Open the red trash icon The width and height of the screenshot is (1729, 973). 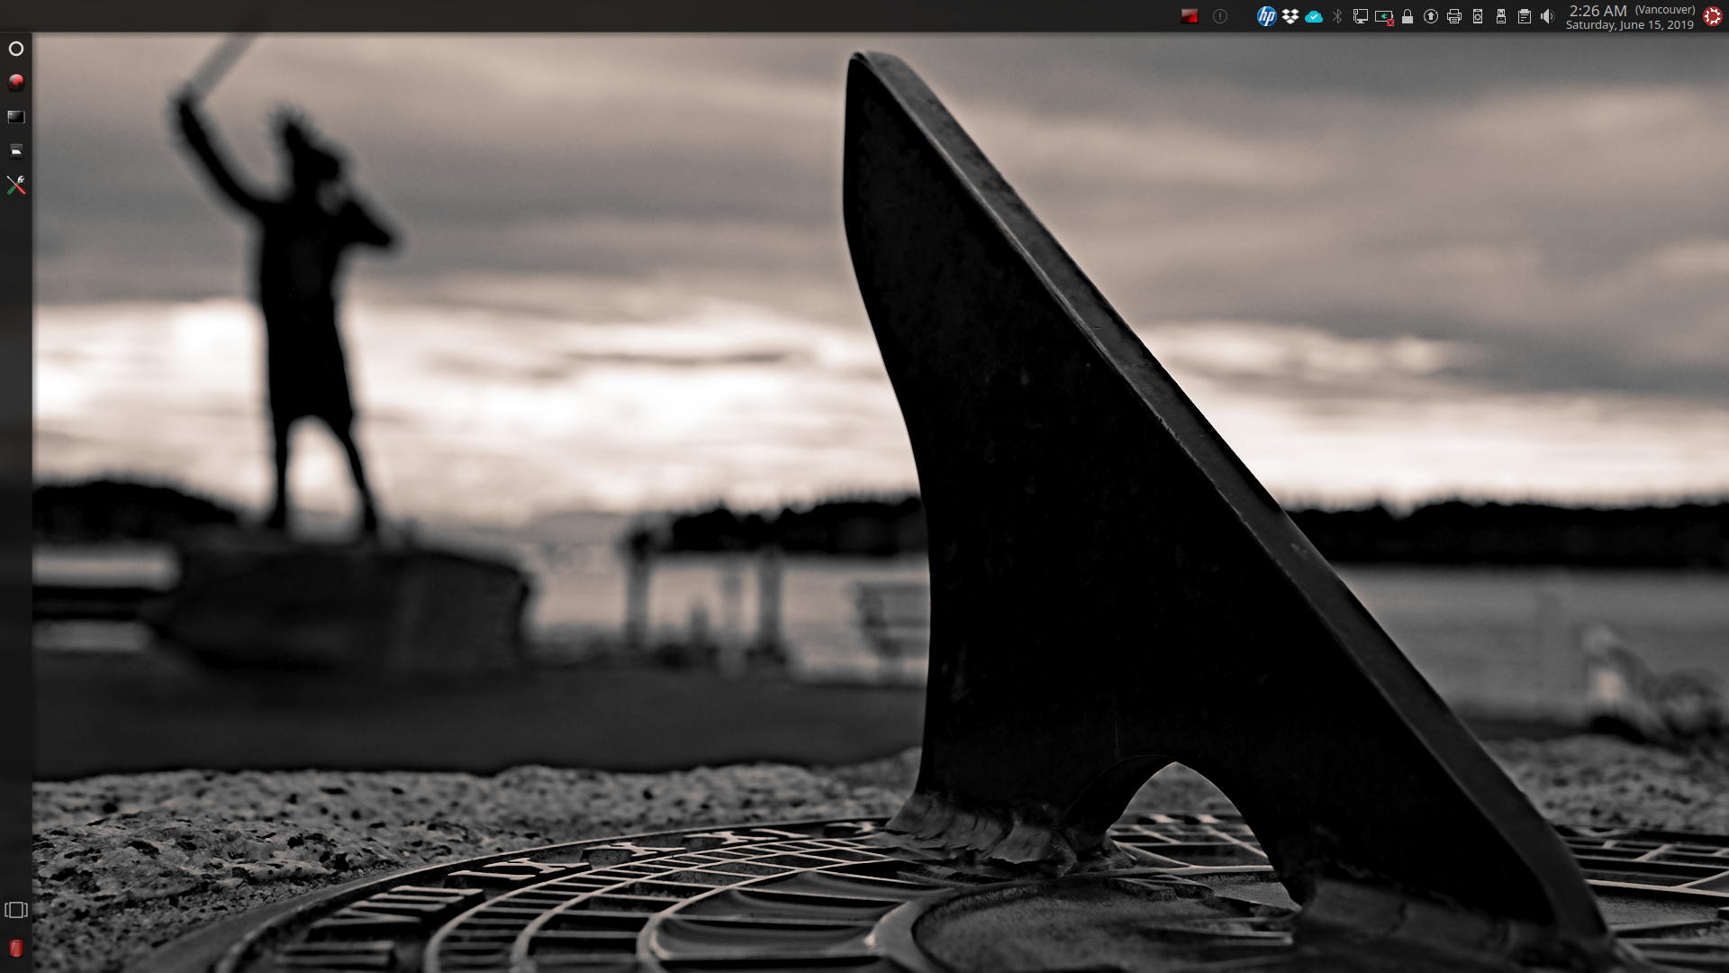(16, 948)
